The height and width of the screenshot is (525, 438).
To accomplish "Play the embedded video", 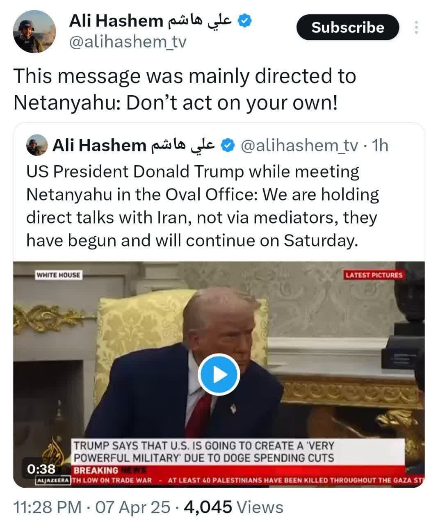I will click(x=219, y=375).
